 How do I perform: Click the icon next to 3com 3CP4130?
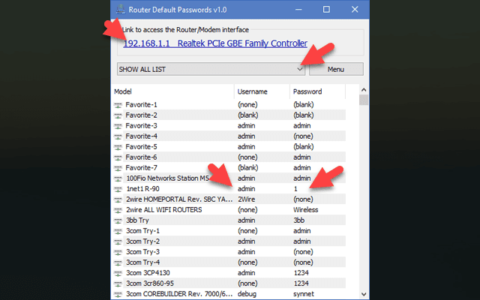tap(118, 274)
